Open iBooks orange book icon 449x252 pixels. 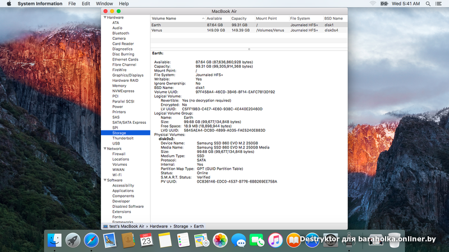tap(294, 240)
